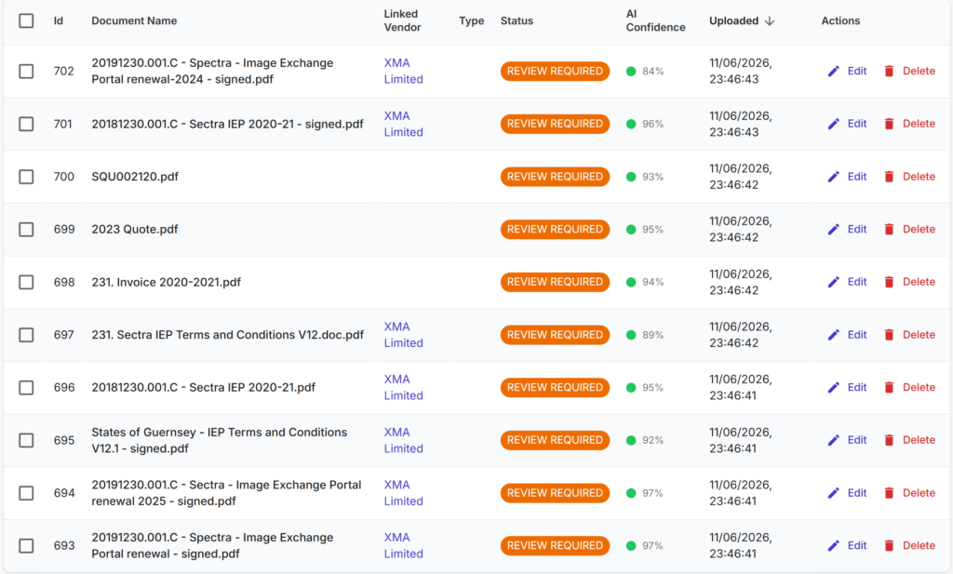Click REVIEW REQUIRED badge for SQU002120.pdf
The width and height of the screenshot is (953, 574).
coord(555,177)
